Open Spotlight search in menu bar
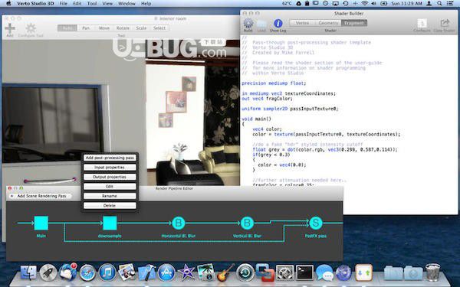 point(439,4)
